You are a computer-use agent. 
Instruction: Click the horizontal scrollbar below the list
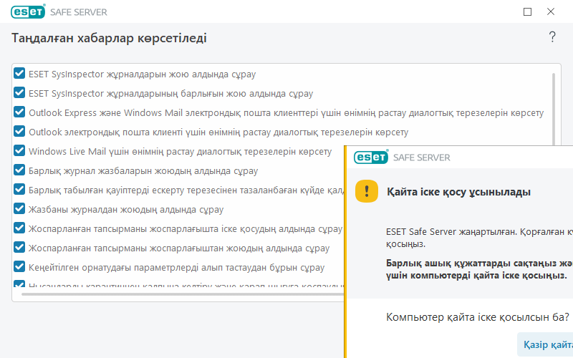coord(183,294)
